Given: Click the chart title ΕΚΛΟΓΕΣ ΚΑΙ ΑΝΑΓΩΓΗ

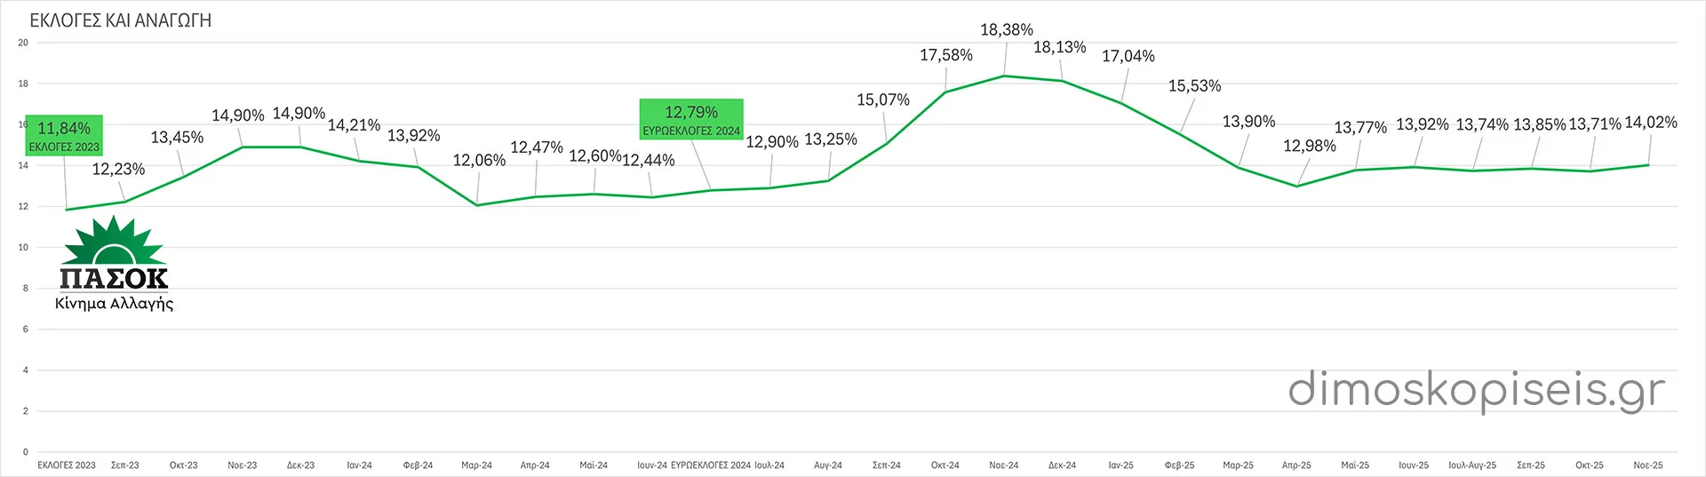Looking at the screenshot, I should tap(121, 20).
